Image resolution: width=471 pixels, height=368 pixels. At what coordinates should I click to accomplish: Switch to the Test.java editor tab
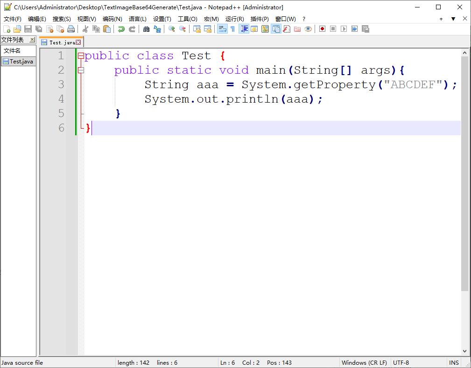[x=61, y=42]
